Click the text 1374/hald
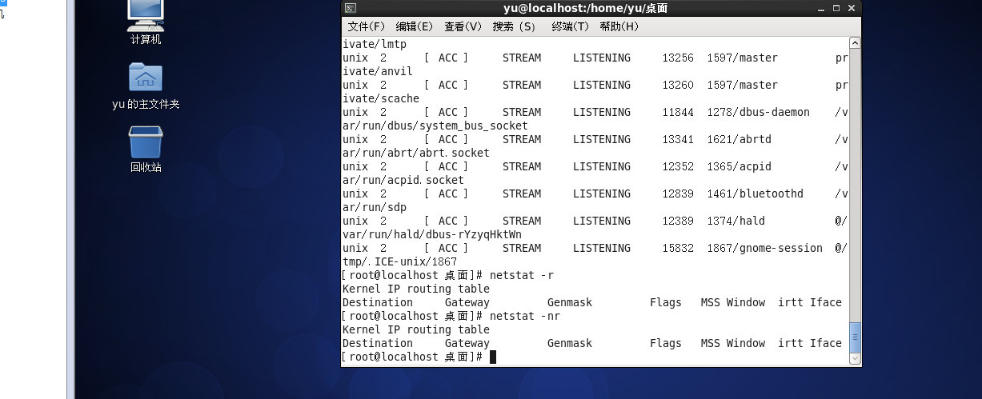 [x=736, y=221]
